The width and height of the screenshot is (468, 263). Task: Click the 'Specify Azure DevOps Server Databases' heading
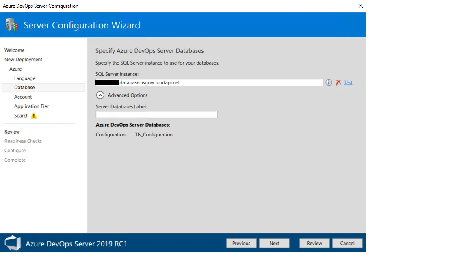click(149, 51)
